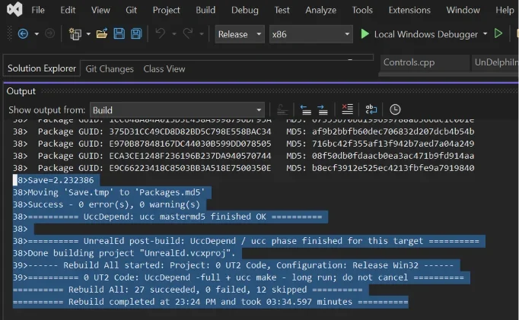Clear all output text
The width and height of the screenshot is (519, 320).
[x=347, y=109]
